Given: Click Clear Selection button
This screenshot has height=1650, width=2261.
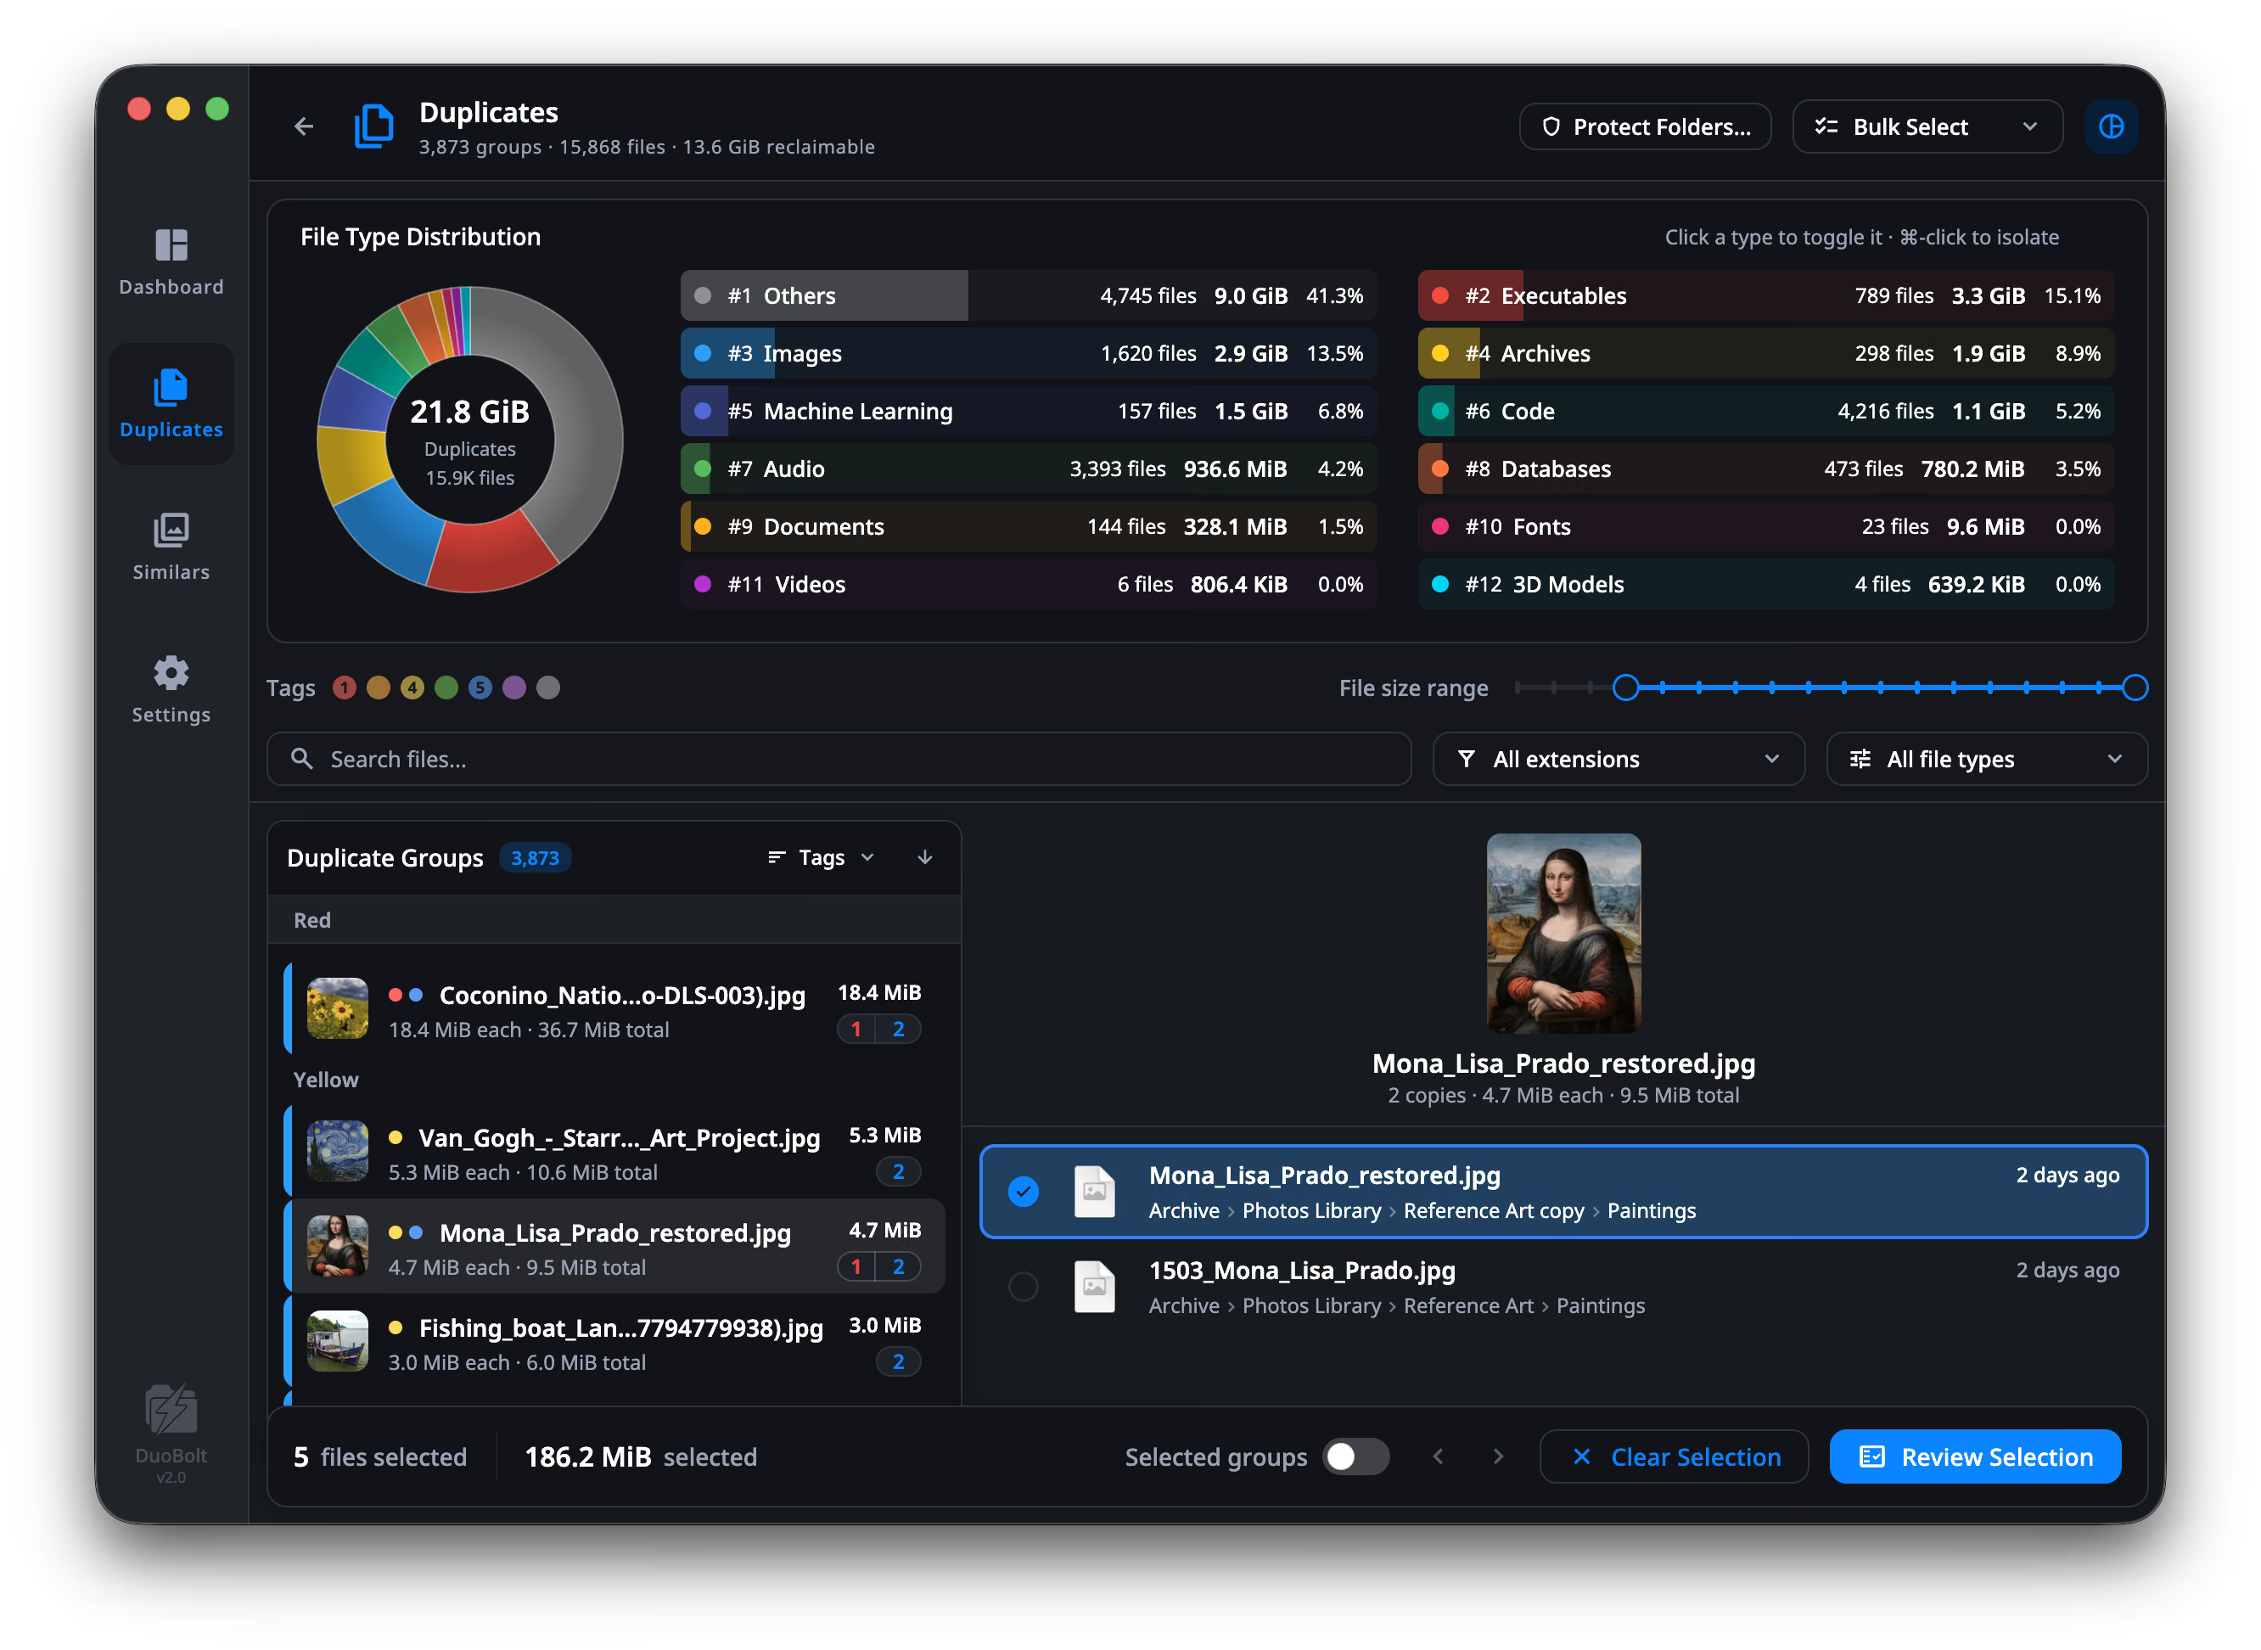Looking at the screenshot, I should [1674, 1456].
